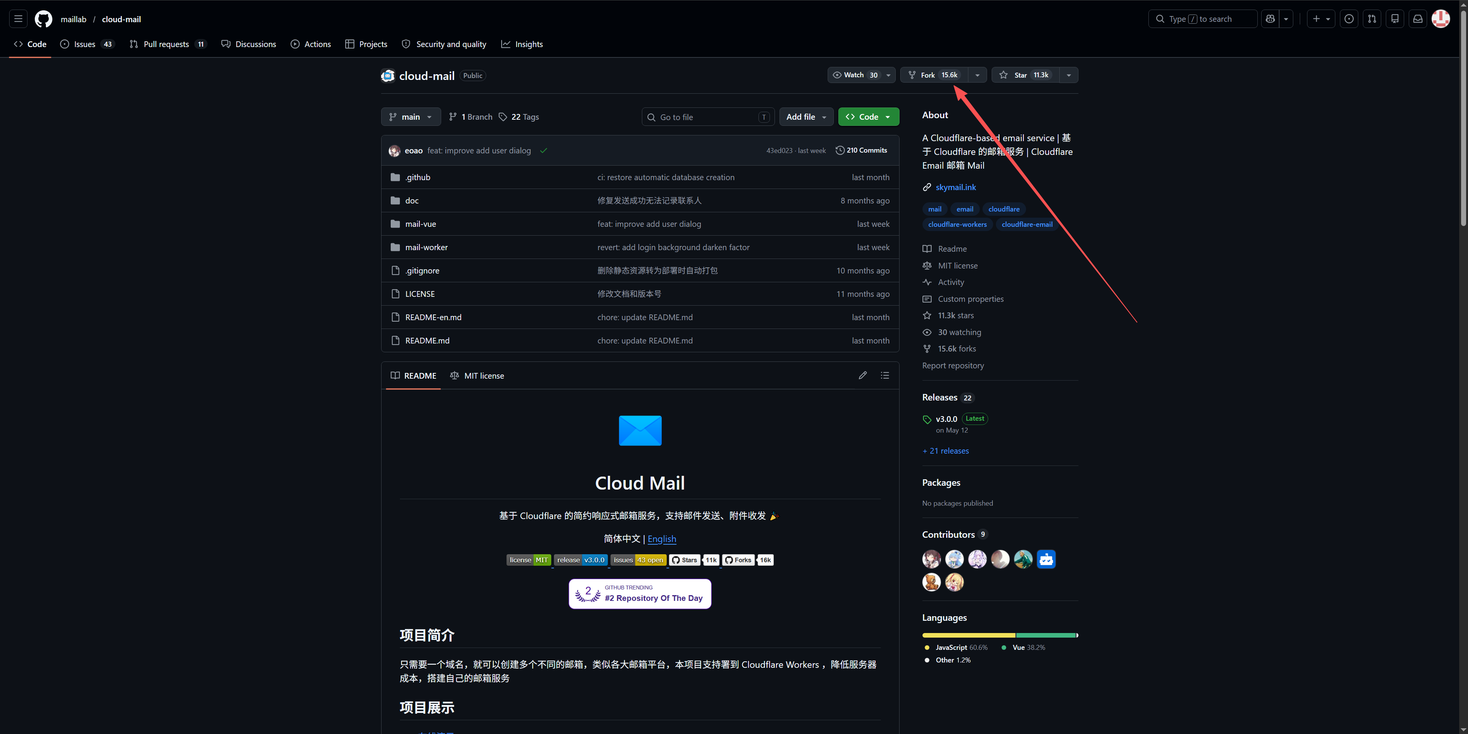Open the v3.0.0 latest release
Viewport: 1468px width, 734px height.
(x=947, y=418)
